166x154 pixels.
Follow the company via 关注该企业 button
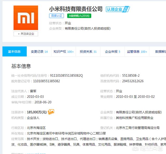pos(26,34)
